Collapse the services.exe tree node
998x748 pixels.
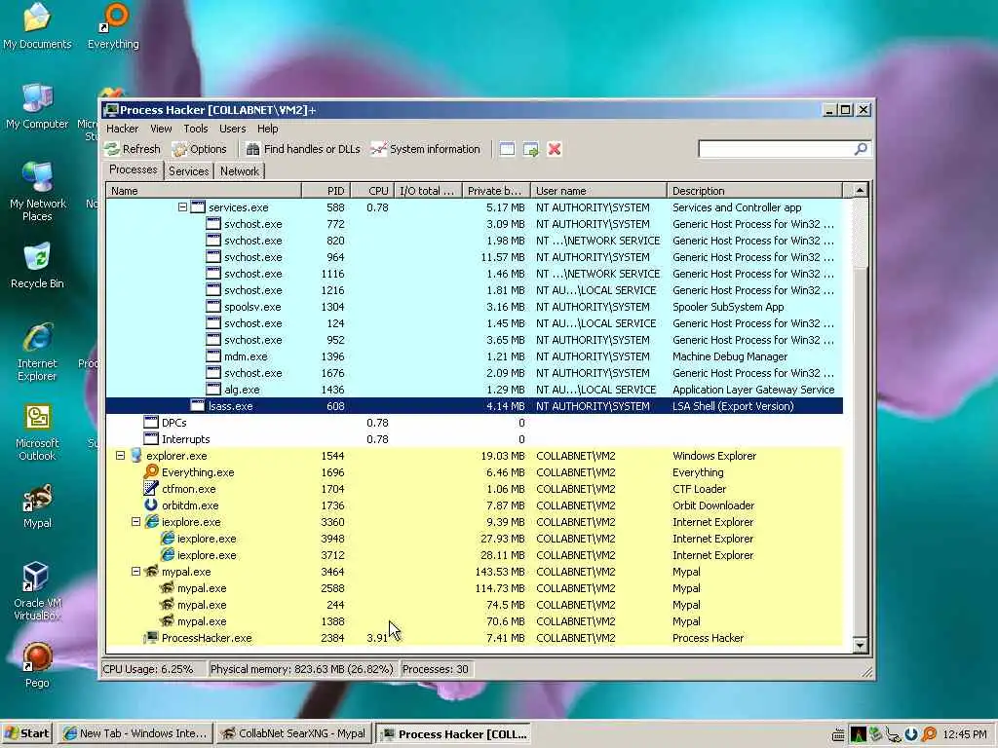pos(182,207)
